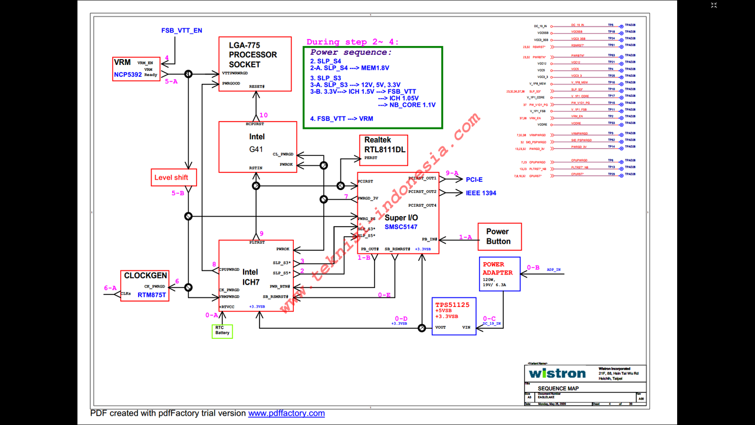Select the PCIRST_OUT1 pin label
Image resolution: width=755 pixels, height=425 pixels.
pos(422,178)
